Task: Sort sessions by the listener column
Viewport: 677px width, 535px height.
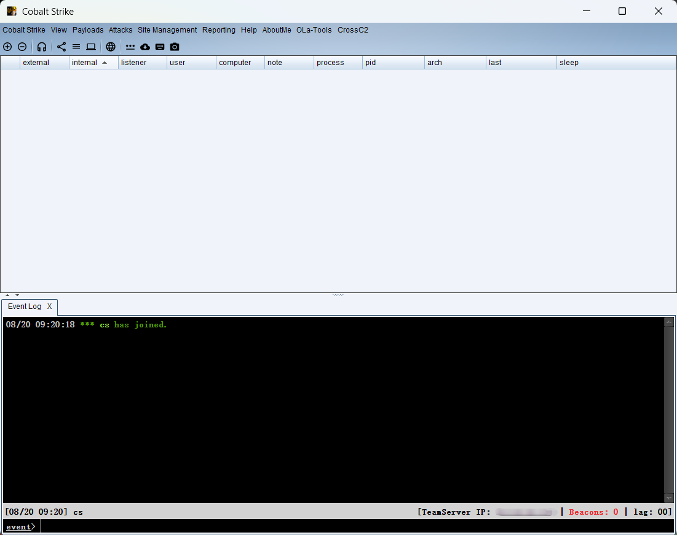Action: click(143, 63)
